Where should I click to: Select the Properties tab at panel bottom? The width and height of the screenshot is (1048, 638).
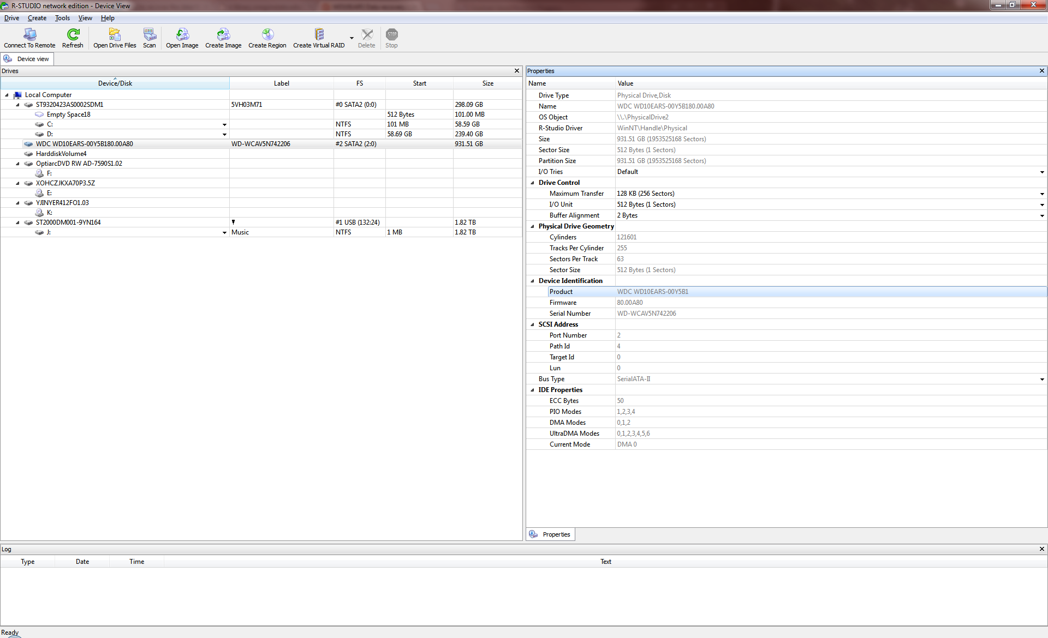(551, 534)
